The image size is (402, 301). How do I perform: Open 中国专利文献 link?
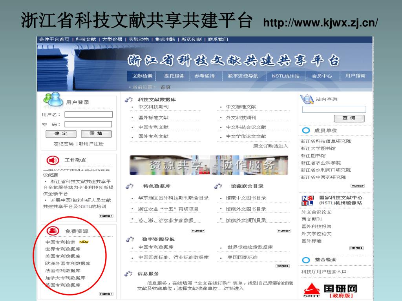coord(153,127)
